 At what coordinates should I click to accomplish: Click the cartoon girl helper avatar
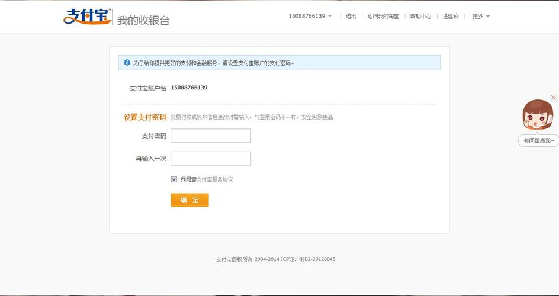538,115
